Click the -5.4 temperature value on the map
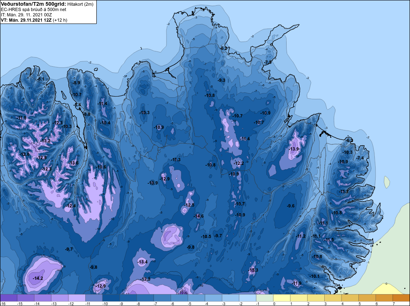Screen dimensions: 410x306 point(77,105)
